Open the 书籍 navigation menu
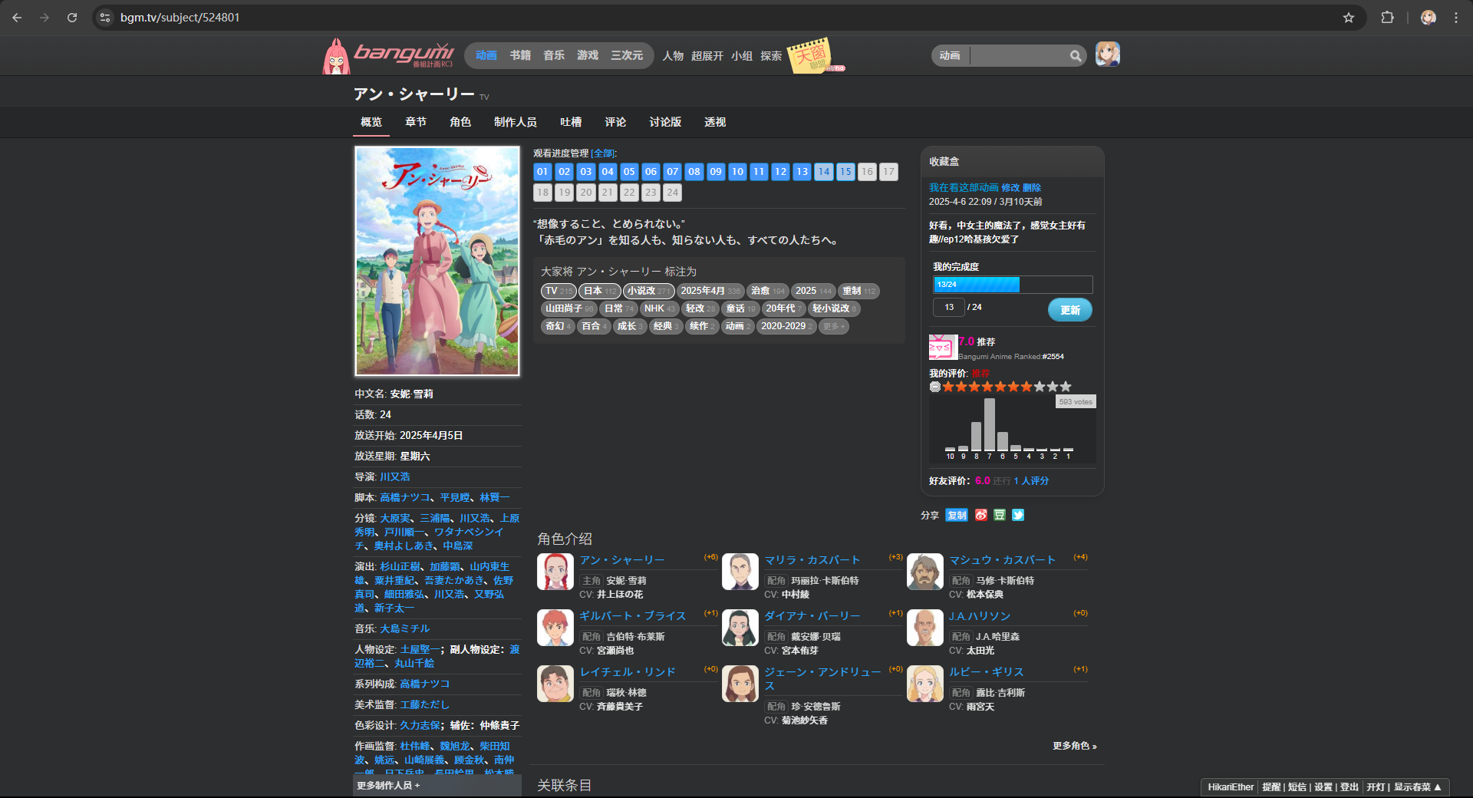 (520, 55)
